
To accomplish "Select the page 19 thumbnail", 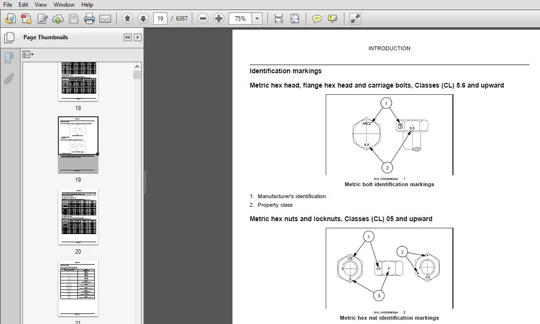I will tap(78, 145).
